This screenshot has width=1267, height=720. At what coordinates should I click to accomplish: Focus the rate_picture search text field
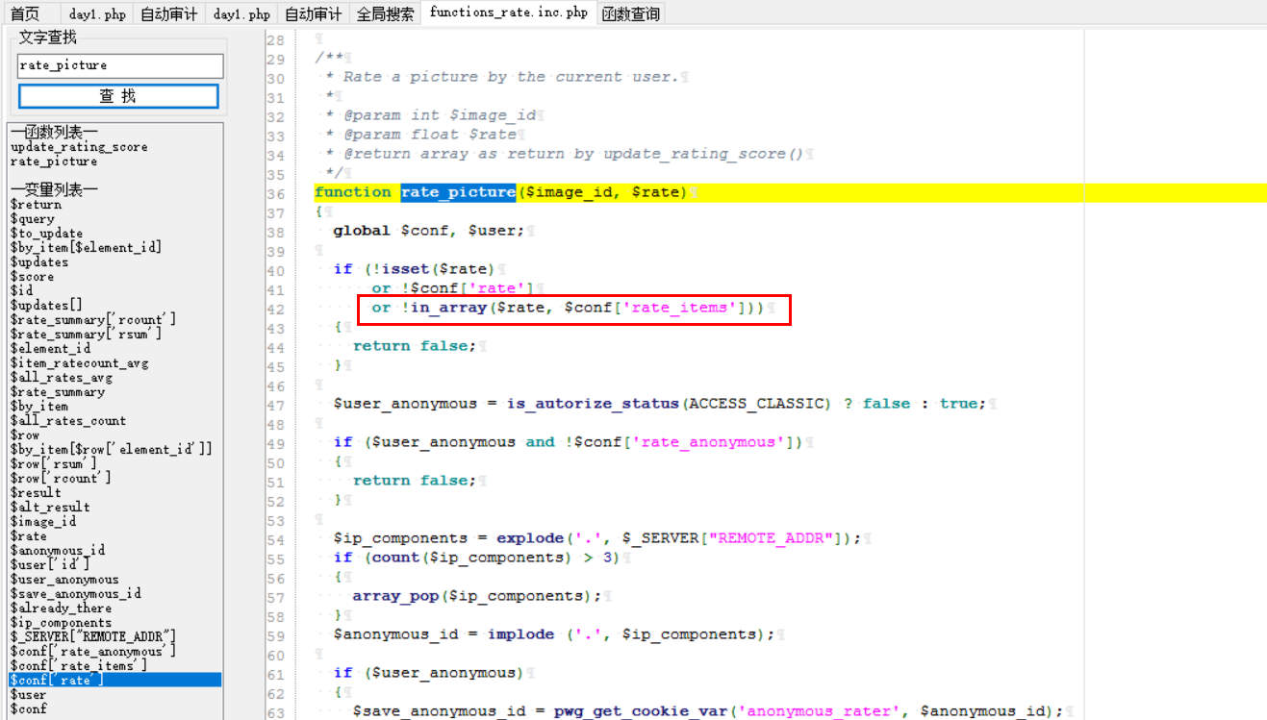click(x=120, y=65)
